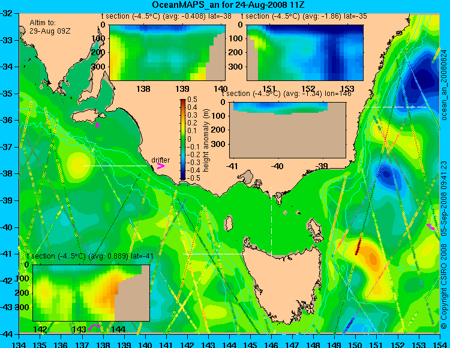The width and height of the screenshot is (450, 348).
Task: Click the 'drifter' label near the coast
Action: (x=160, y=160)
